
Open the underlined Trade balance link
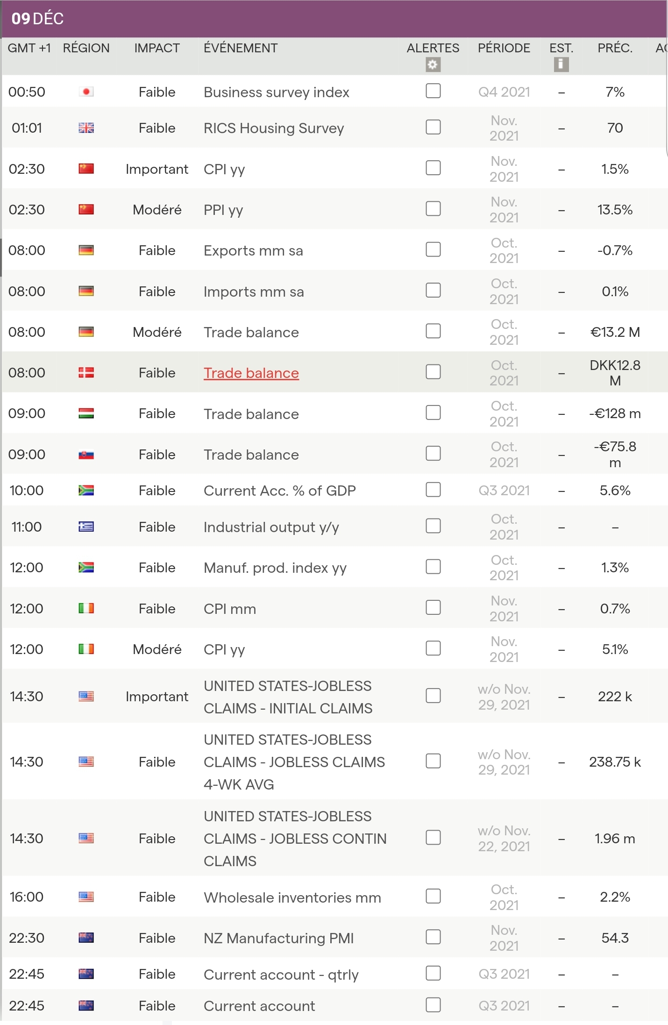point(251,373)
